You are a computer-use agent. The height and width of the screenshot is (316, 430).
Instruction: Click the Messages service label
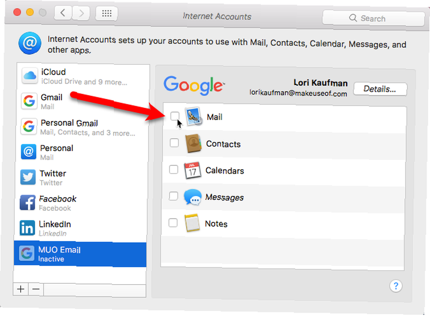click(224, 197)
